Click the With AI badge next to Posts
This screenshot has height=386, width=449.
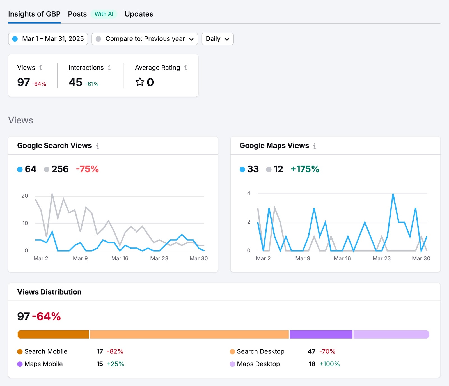(x=104, y=13)
